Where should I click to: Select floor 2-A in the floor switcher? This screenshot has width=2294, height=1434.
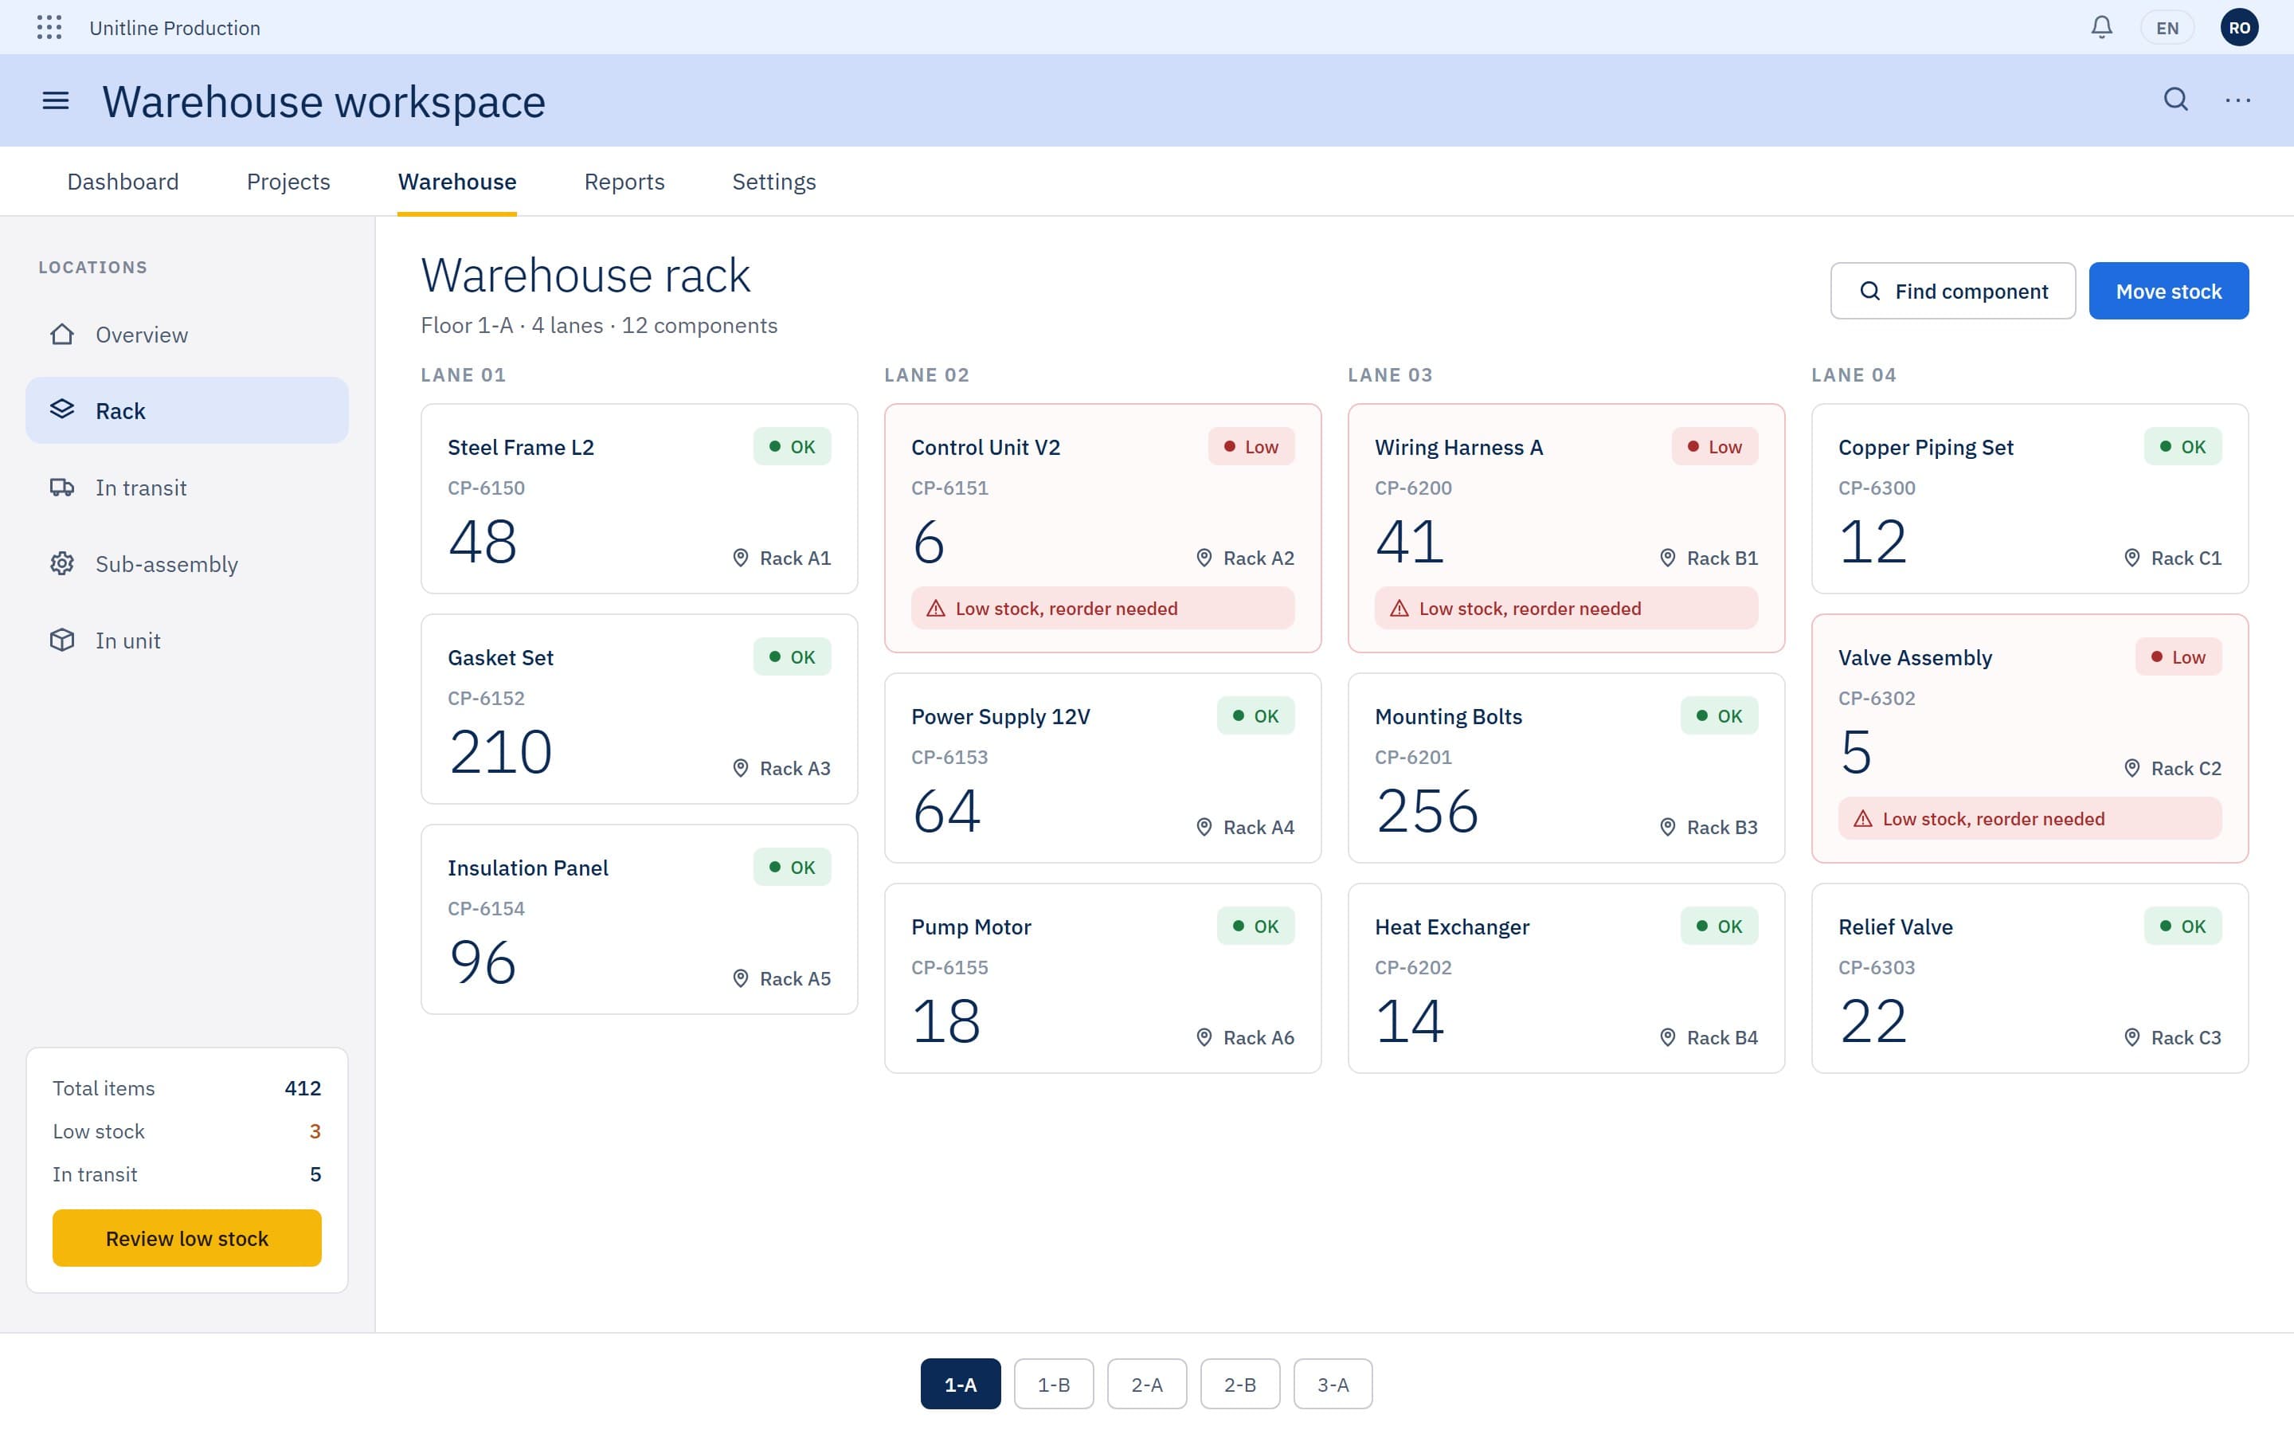click(1146, 1384)
